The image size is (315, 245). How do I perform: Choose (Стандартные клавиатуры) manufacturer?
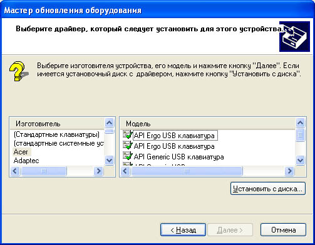click(x=56, y=134)
